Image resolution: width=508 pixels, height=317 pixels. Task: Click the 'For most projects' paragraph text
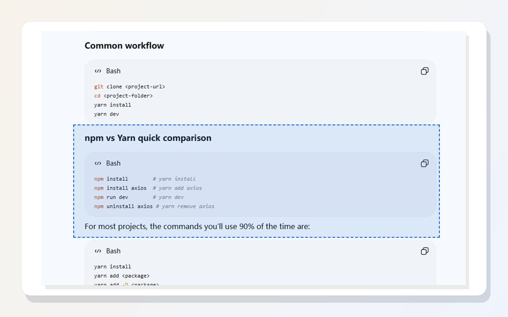197,227
